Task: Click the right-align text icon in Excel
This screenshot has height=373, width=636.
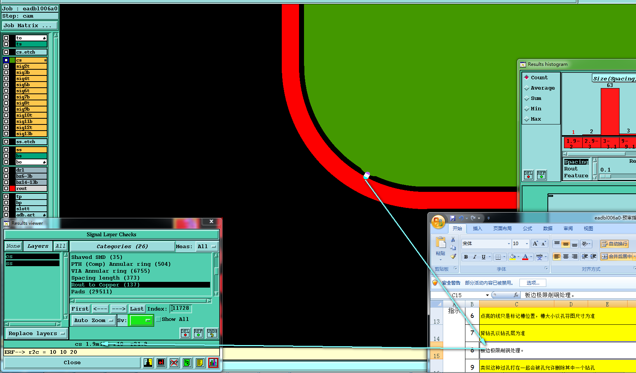Action: click(x=575, y=257)
